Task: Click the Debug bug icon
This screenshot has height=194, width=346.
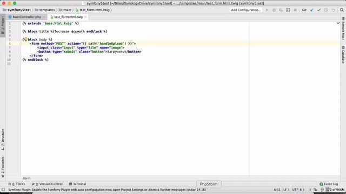Action: [x=274, y=10]
